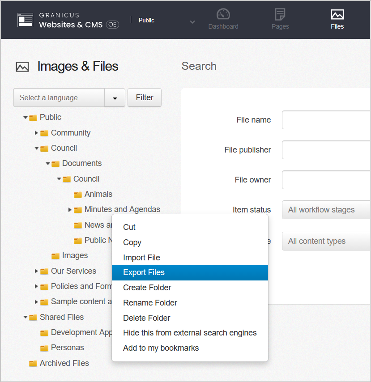Click the Filter button

coord(145,98)
